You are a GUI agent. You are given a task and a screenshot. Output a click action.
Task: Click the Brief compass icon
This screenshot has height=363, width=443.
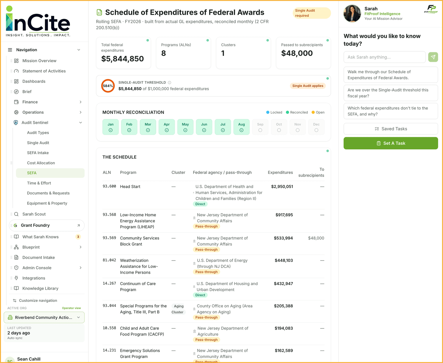(16, 92)
